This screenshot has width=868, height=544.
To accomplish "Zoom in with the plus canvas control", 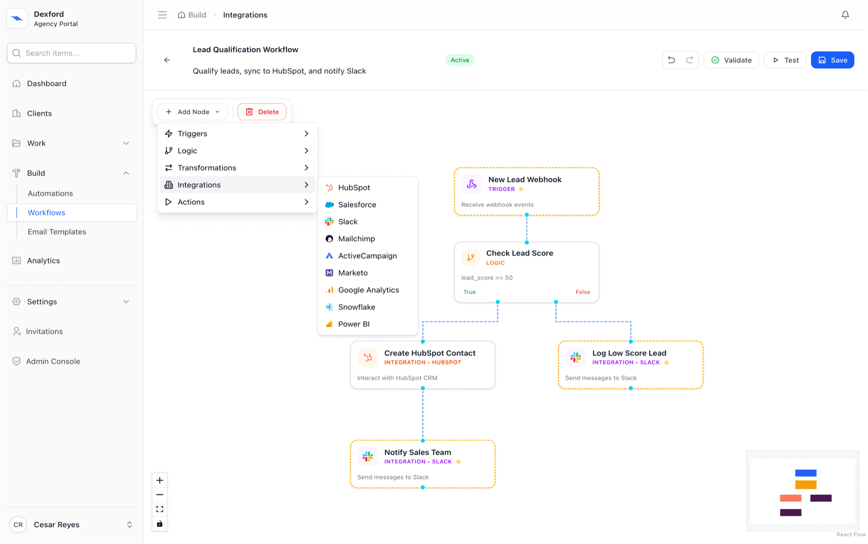I will click(160, 480).
